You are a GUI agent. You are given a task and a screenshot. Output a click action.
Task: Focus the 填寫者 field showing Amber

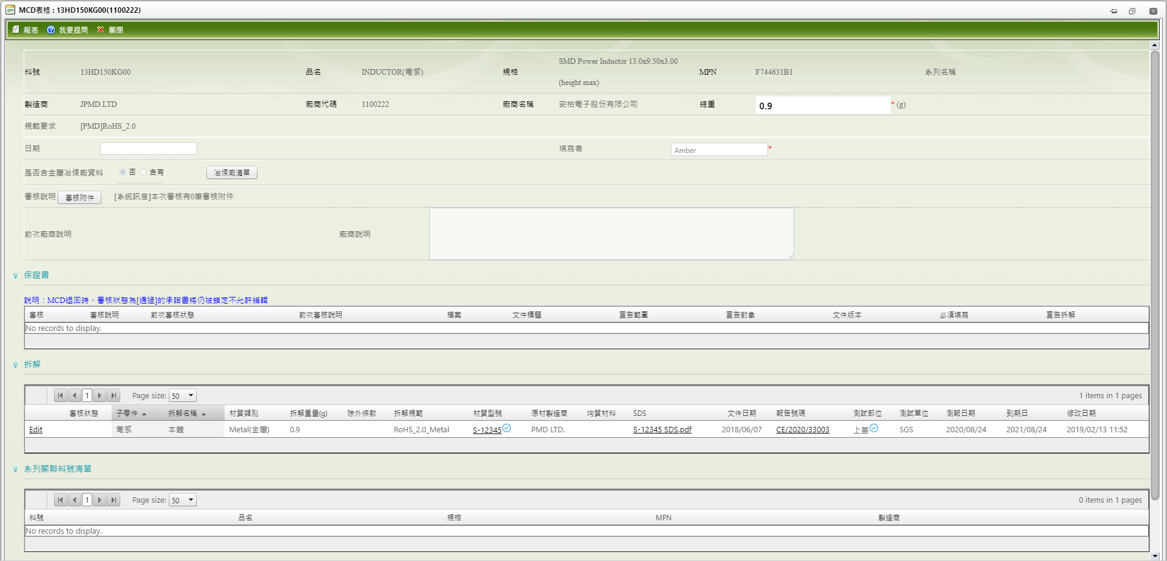click(720, 149)
